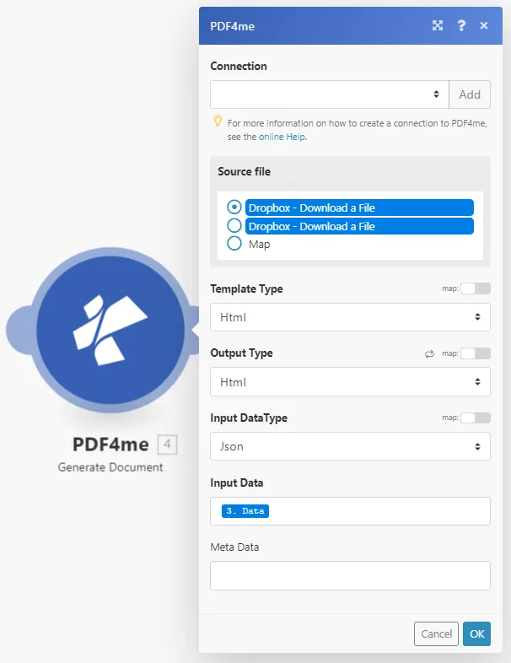The image size is (511, 663).
Task: Open the Template Type dropdown
Action: [x=351, y=317]
